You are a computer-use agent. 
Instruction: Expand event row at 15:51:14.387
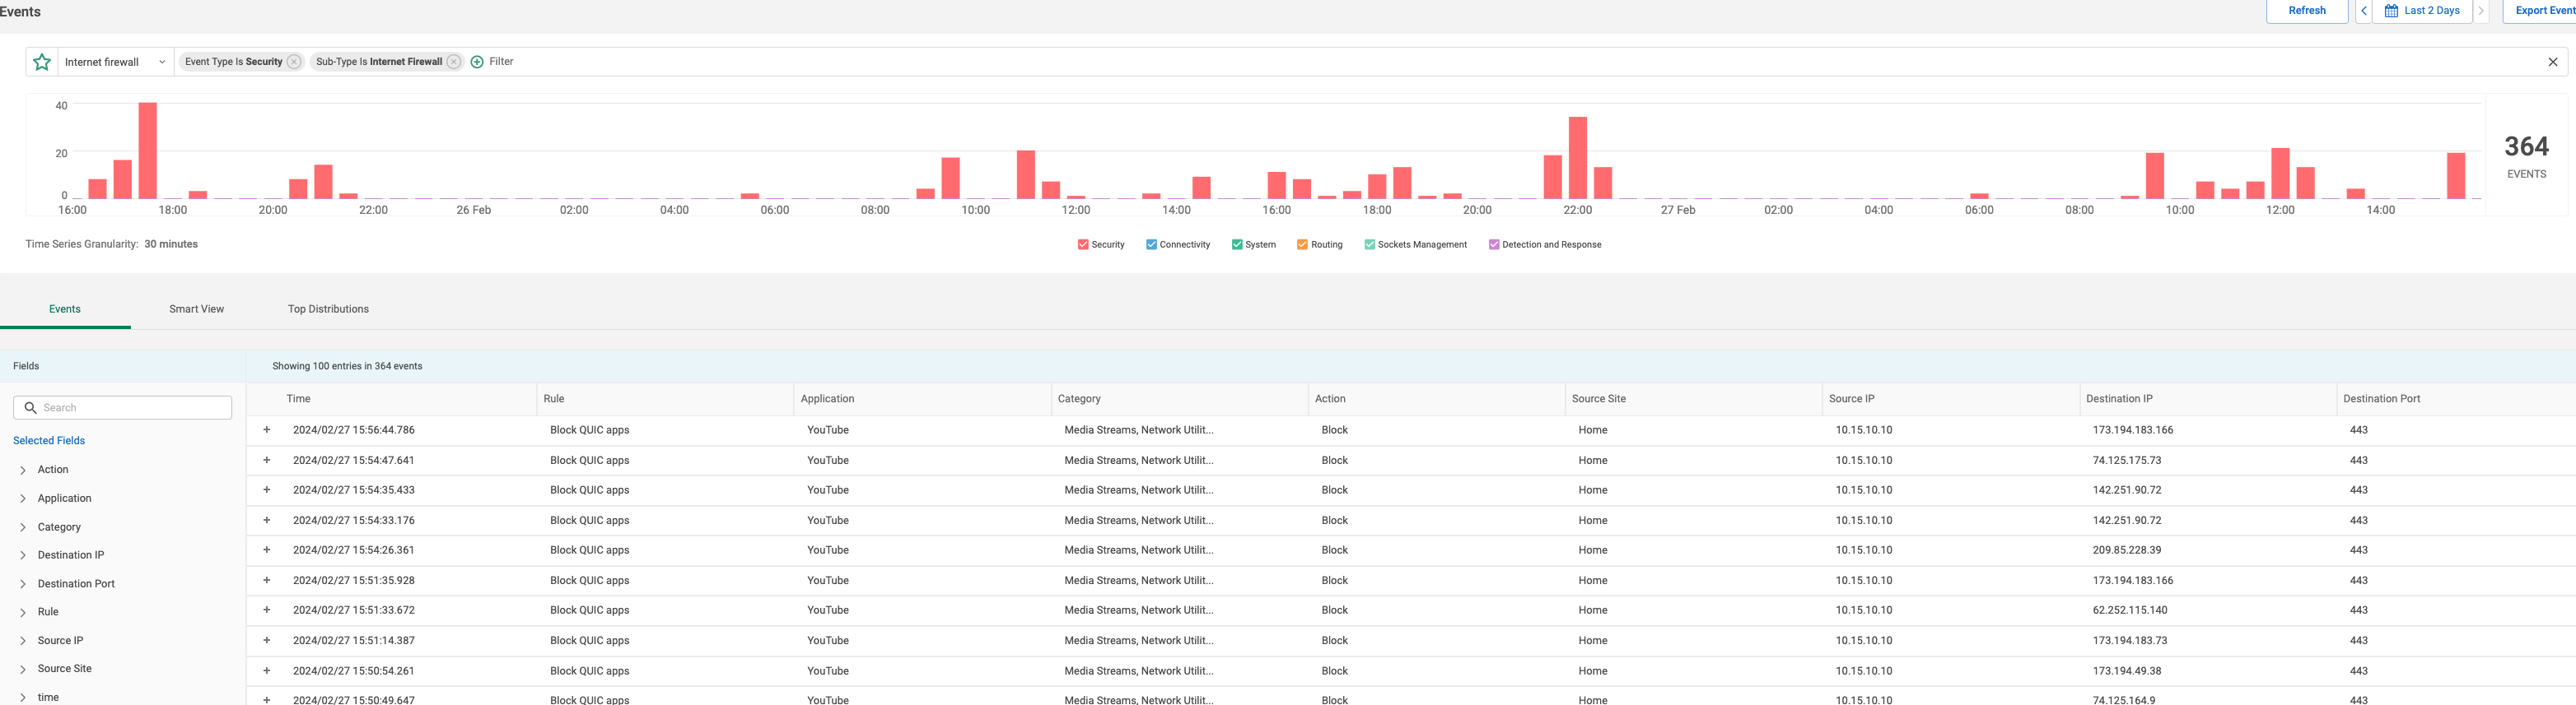[x=267, y=640]
